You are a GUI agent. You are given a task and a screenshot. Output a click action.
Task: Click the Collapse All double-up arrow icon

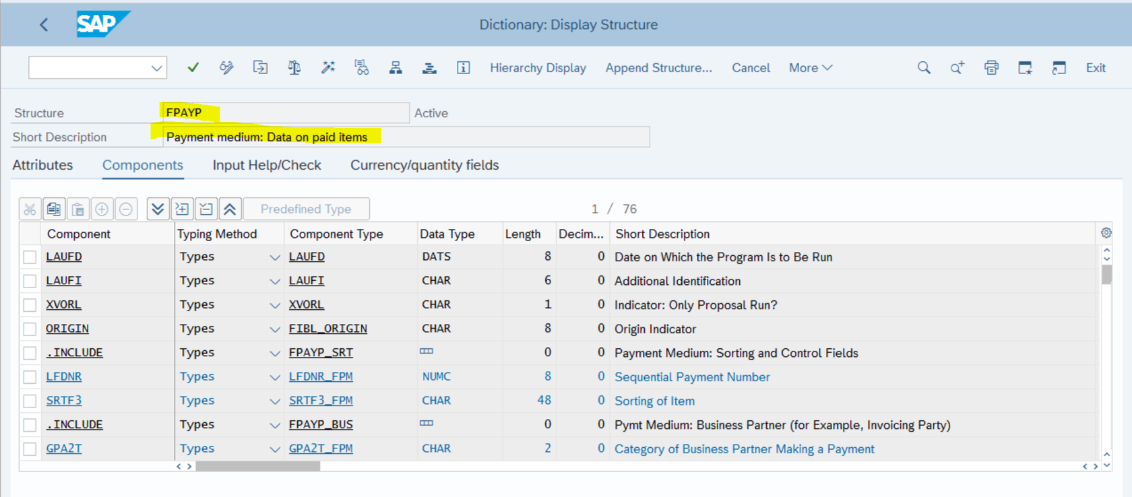click(230, 209)
